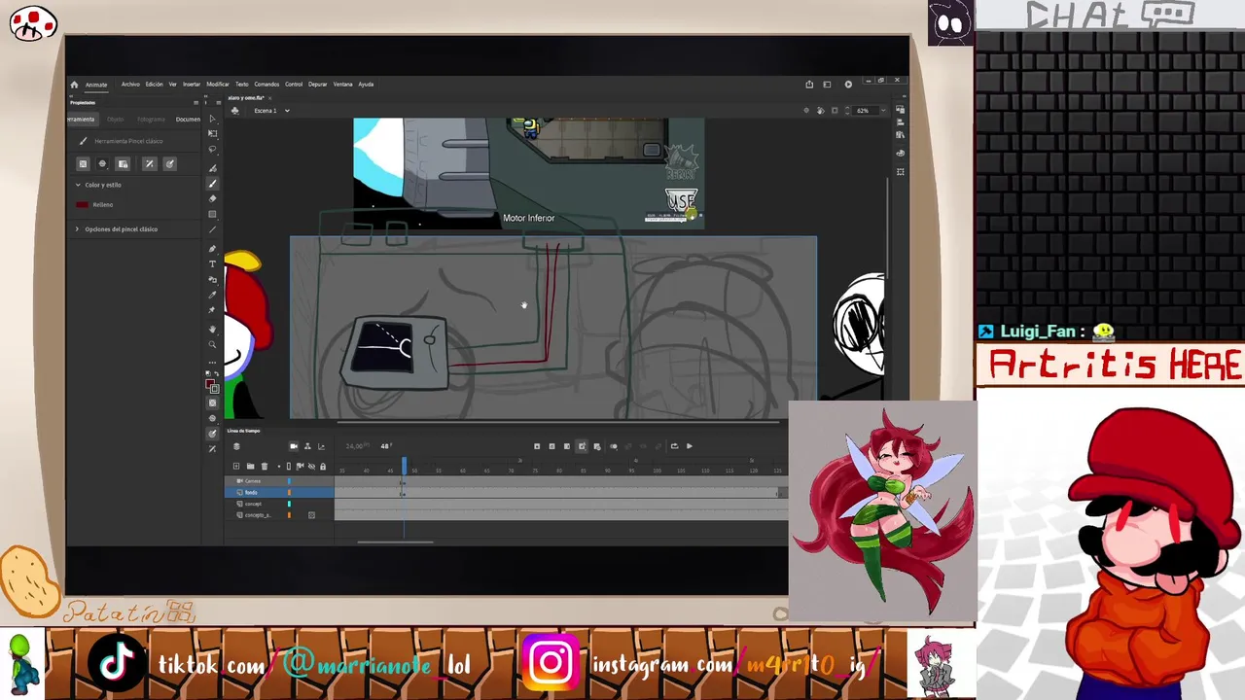The width and height of the screenshot is (1245, 700).
Task: Select the Paint Bucket tool
Action: click(212, 279)
